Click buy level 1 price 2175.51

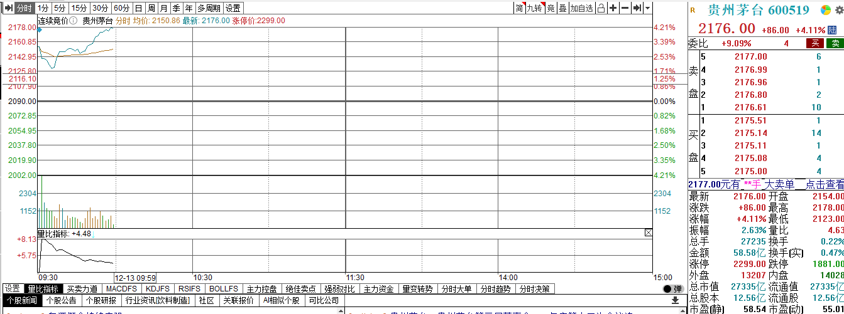pos(751,121)
